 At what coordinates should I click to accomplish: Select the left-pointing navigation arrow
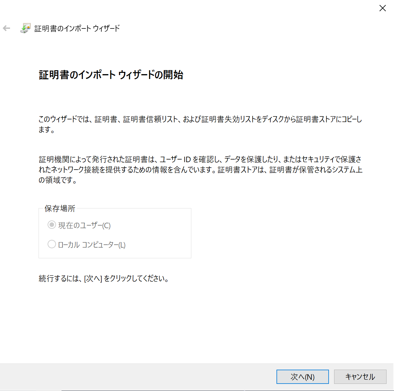[6, 28]
